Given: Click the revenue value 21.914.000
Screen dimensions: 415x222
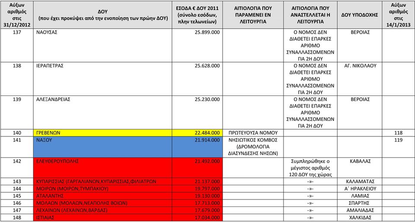Looking at the screenshot, I should 207,140.
